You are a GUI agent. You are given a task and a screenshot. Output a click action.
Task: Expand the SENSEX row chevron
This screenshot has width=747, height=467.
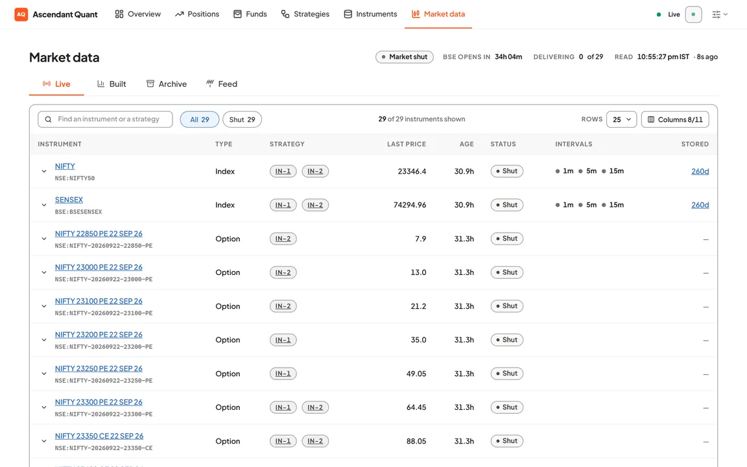[x=44, y=206]
